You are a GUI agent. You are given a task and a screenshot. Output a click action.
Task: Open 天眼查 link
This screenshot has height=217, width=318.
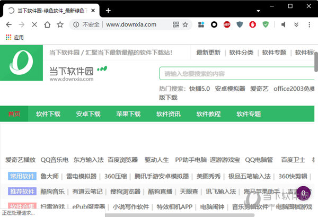[189, 191]
